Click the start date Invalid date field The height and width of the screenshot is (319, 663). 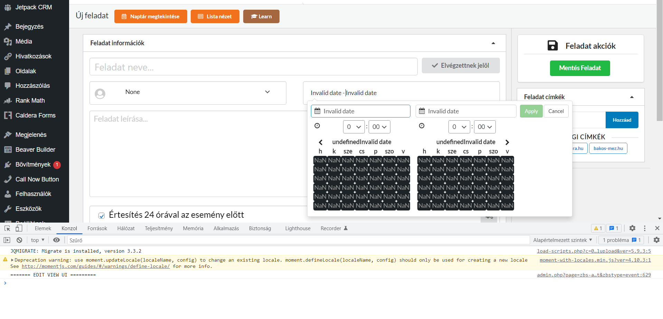[361, 111]
